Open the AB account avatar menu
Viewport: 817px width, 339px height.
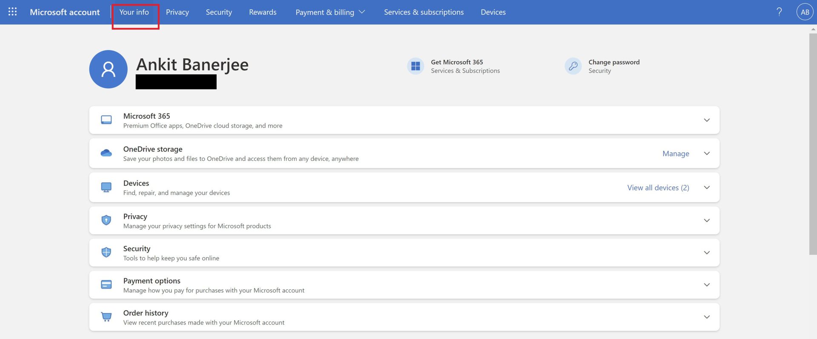[805, 12]
